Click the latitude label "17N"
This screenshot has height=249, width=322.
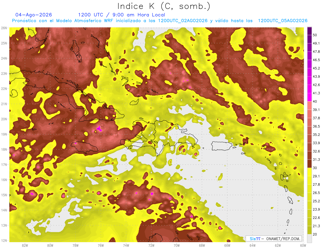coord(4,164)
